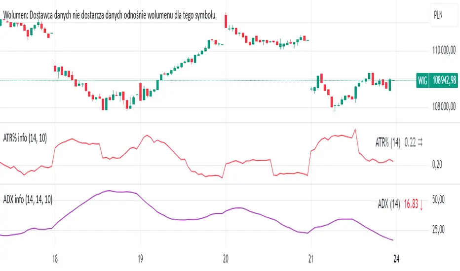The image size is (460, 271).
Task: Click the green WIG symbol badge
Action: (x=422, y=80)
